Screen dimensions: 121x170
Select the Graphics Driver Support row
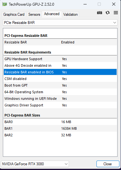click(60, 105)
